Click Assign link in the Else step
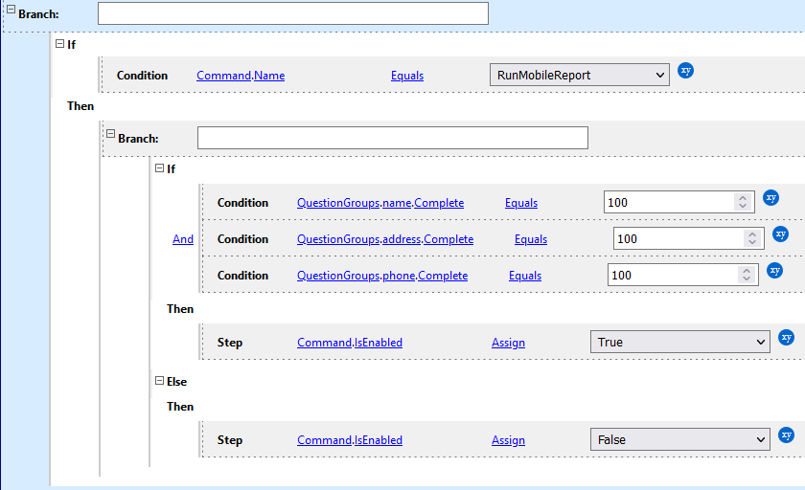The width and height of the screenshot is (805, 490). pyautogui.click(x=508, y=440)
